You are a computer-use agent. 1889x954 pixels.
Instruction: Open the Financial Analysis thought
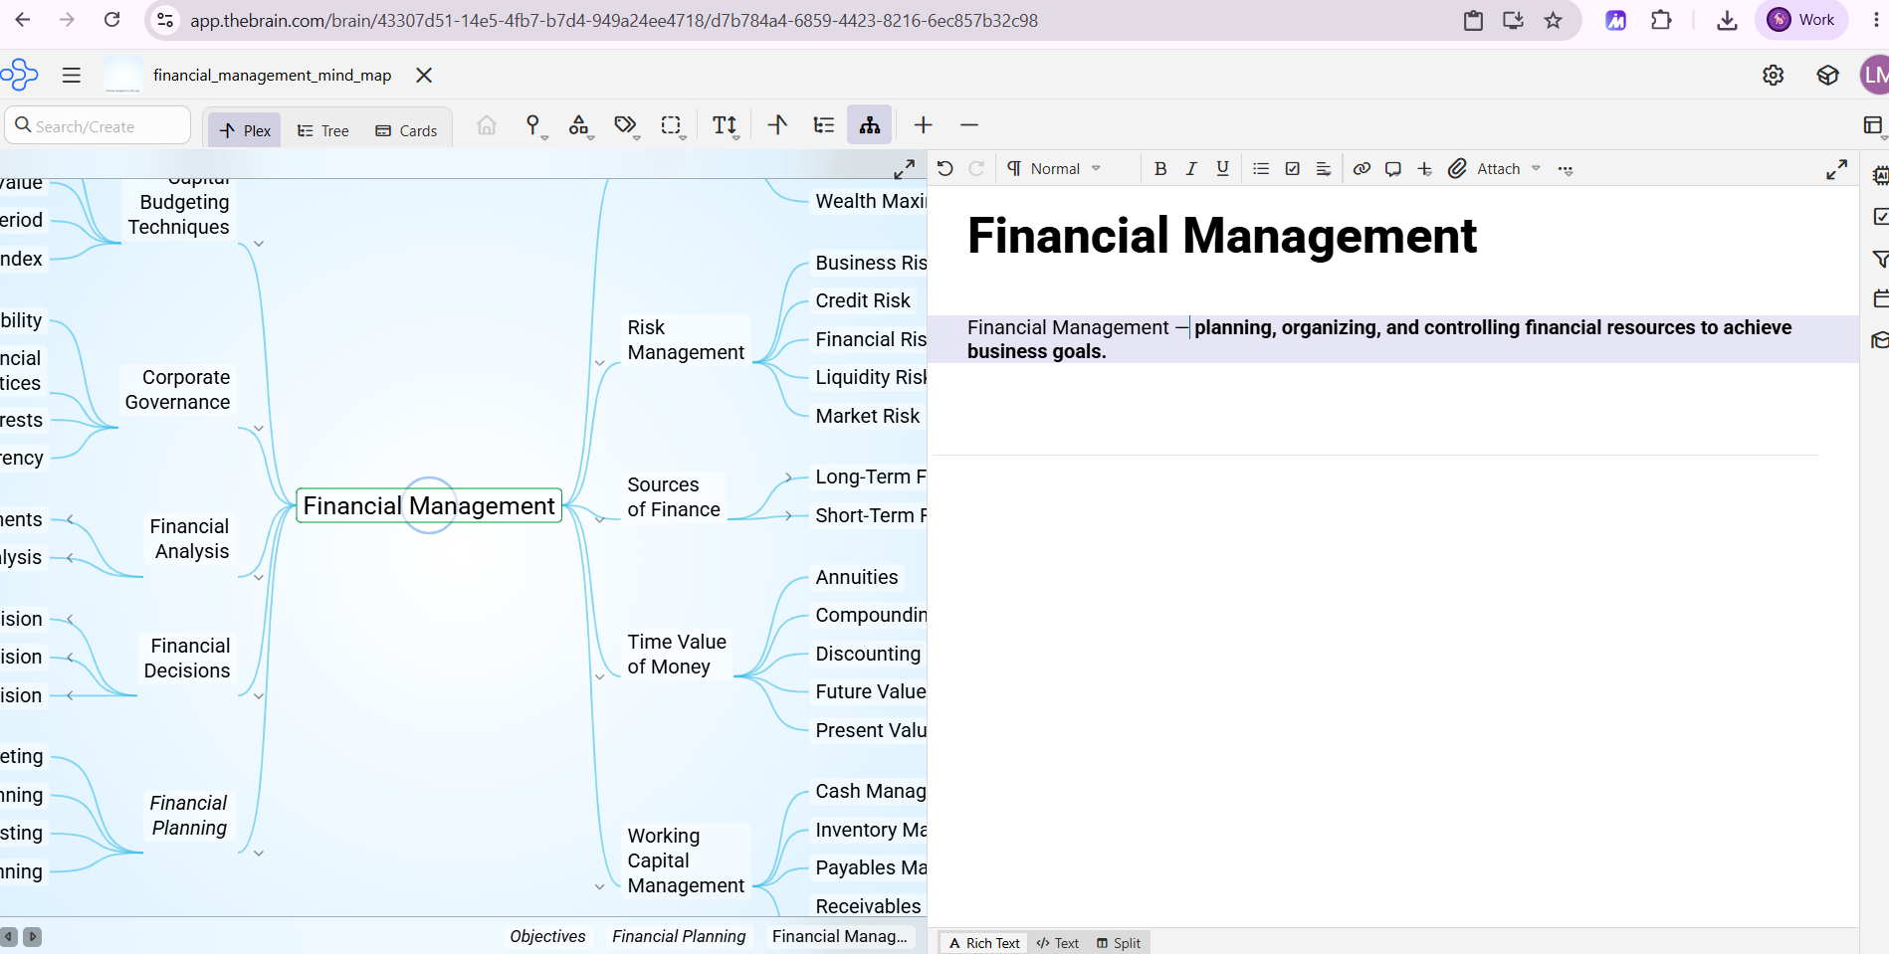point(189,539)
